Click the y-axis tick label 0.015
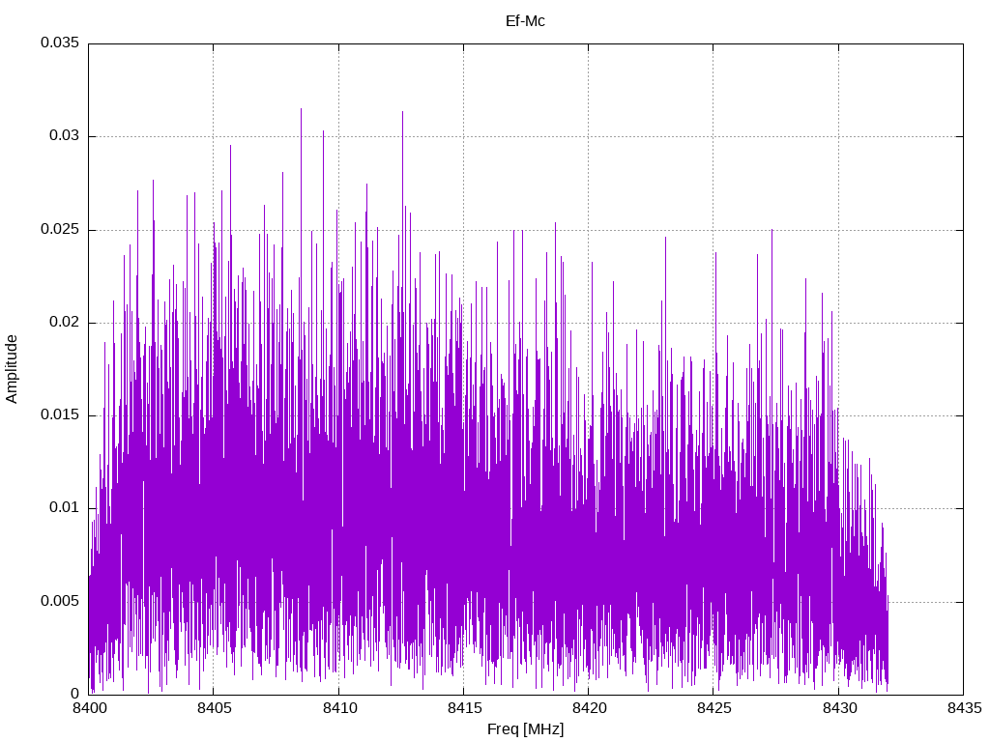Viewport: 990px width, 742px height. [x=60, y=415]
